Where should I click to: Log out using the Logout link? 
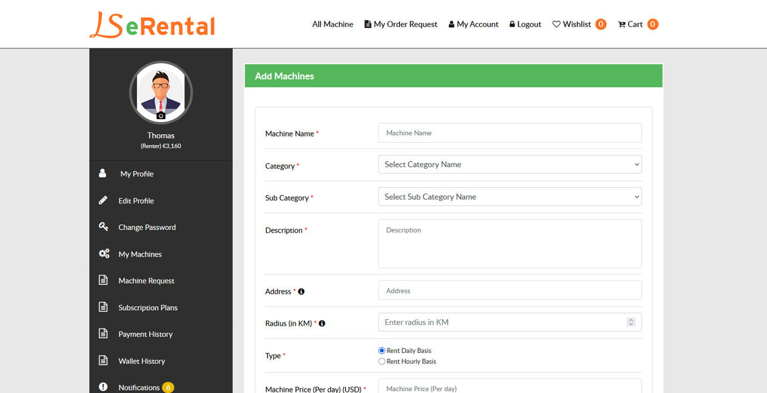pos(525,24)
